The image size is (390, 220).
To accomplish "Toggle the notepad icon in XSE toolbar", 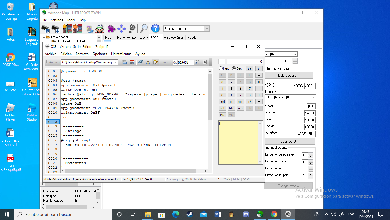I will 155,62.
